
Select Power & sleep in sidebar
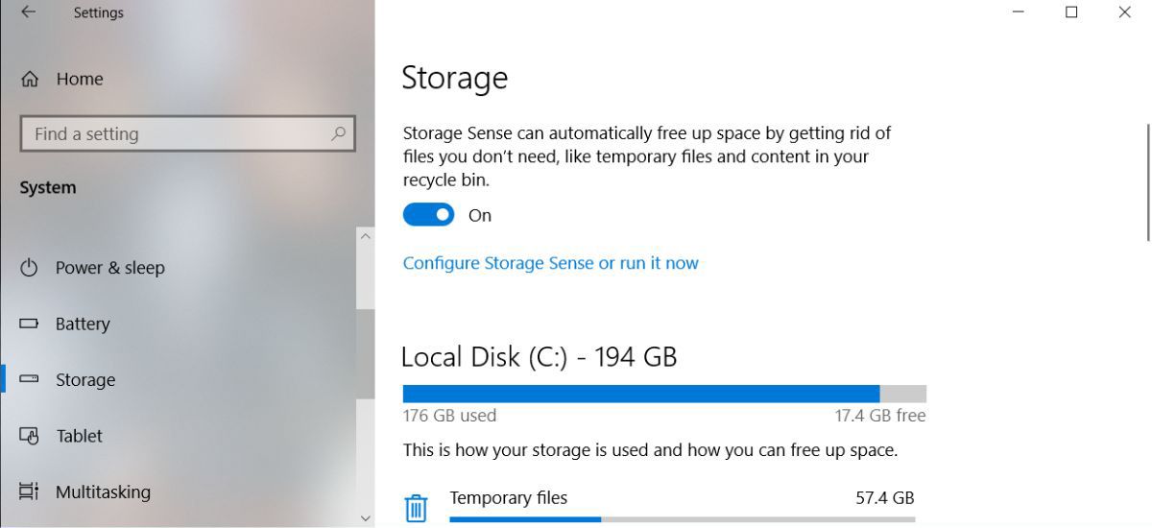click(x=109, y=268)
